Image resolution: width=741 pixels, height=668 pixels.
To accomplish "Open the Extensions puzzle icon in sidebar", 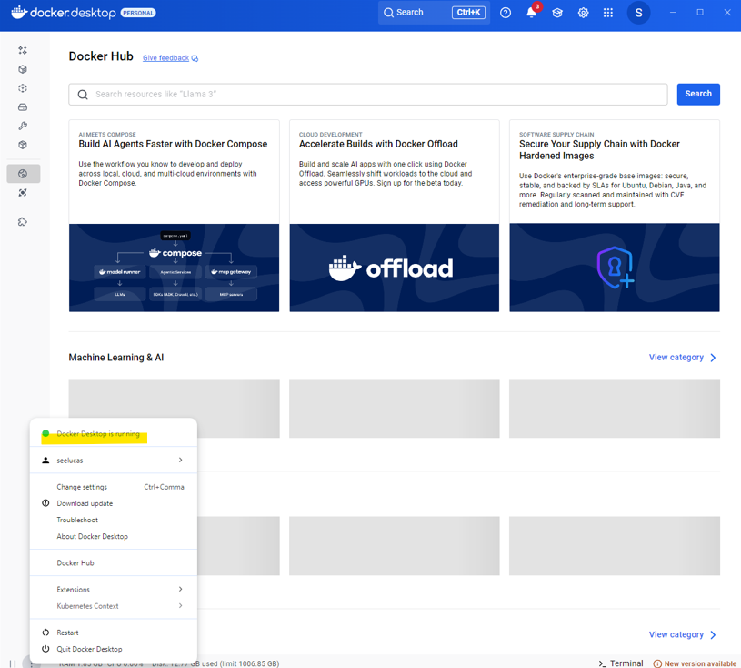I will [23, 220].
